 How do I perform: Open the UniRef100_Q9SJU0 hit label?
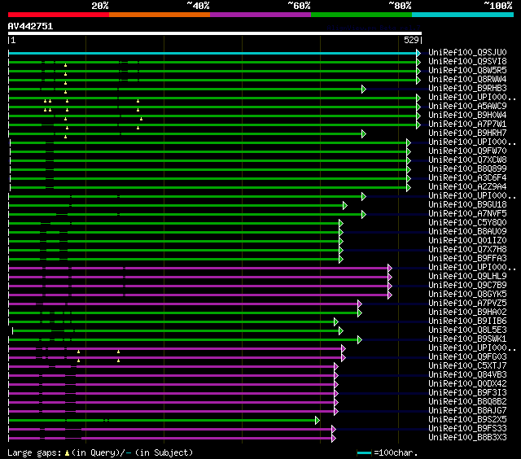pyautogui.click(x=467, y=52)
